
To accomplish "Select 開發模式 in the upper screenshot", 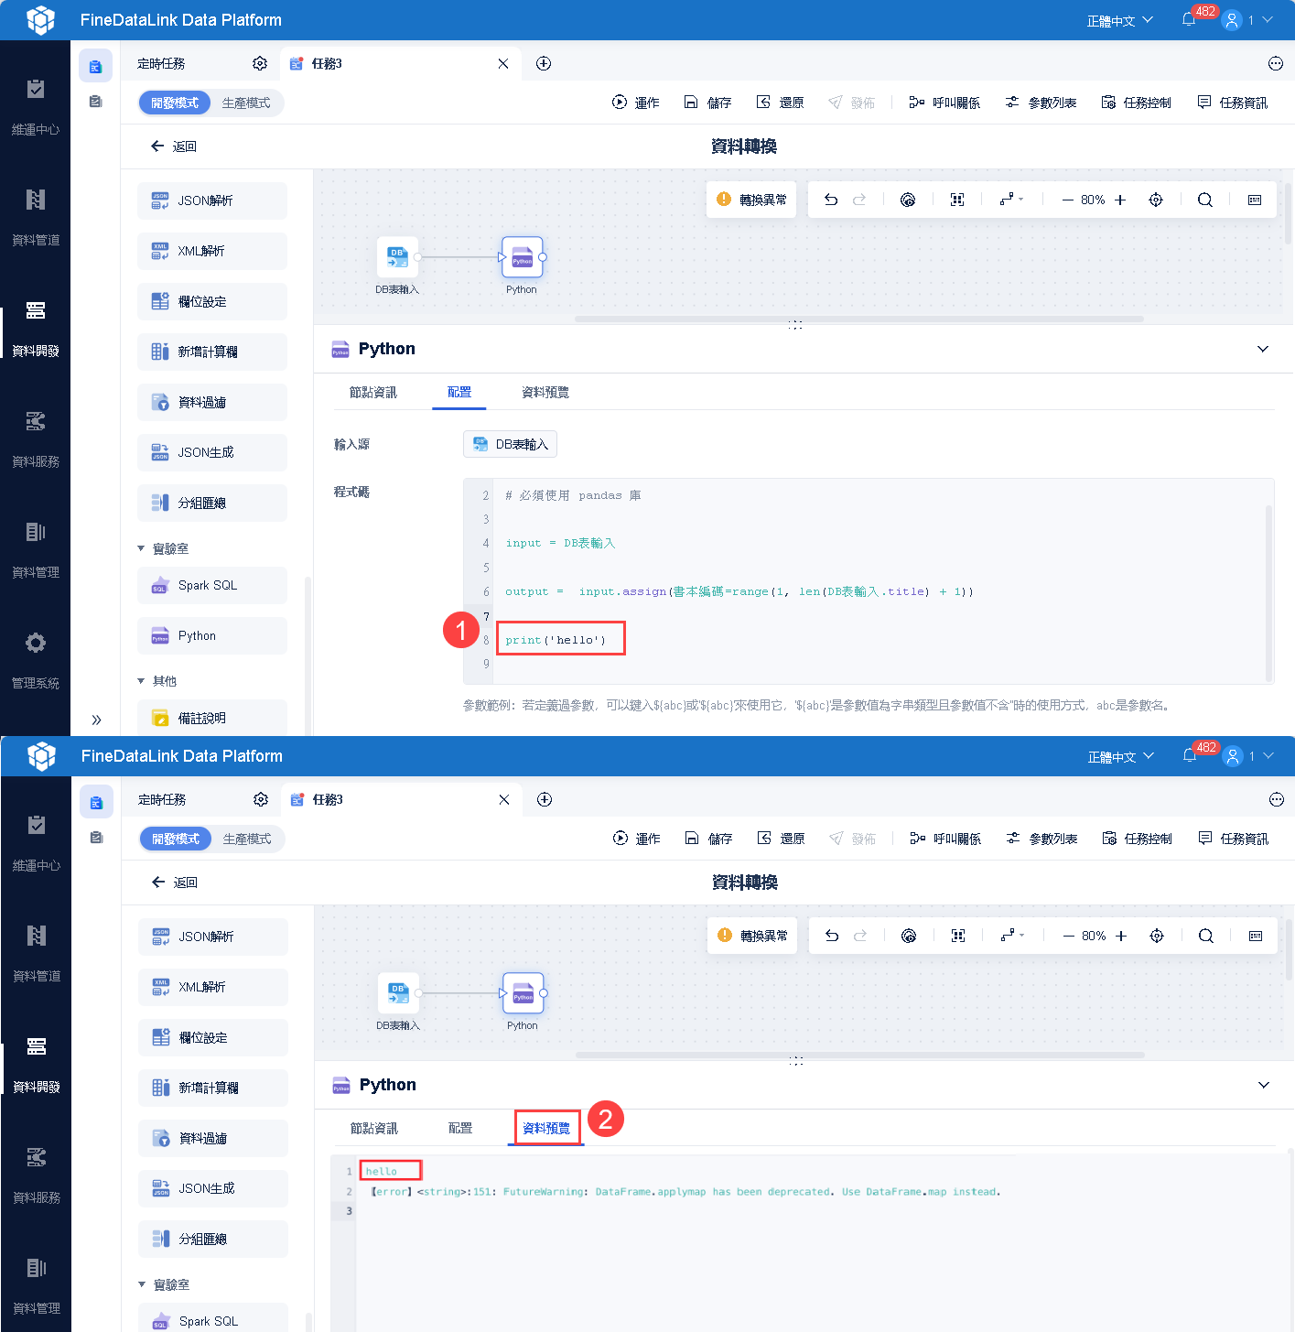I will pyautogui.click(x=175, y=103).
